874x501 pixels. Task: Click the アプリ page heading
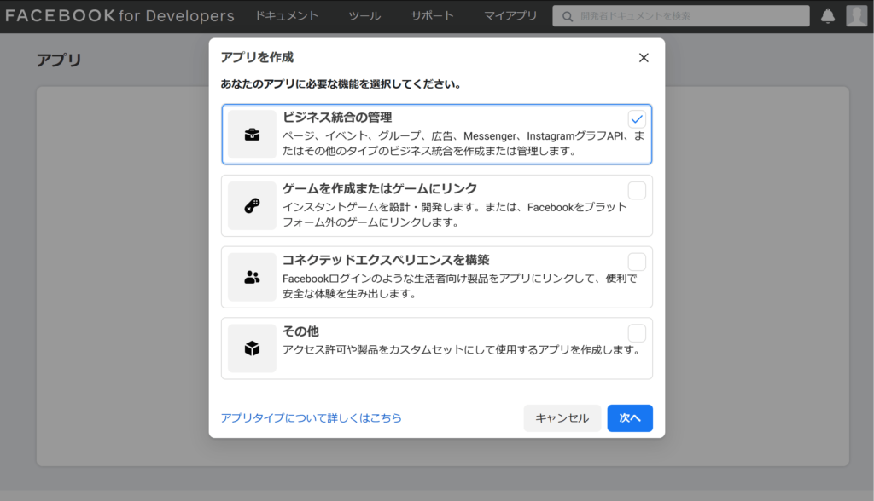pos(59,60)
